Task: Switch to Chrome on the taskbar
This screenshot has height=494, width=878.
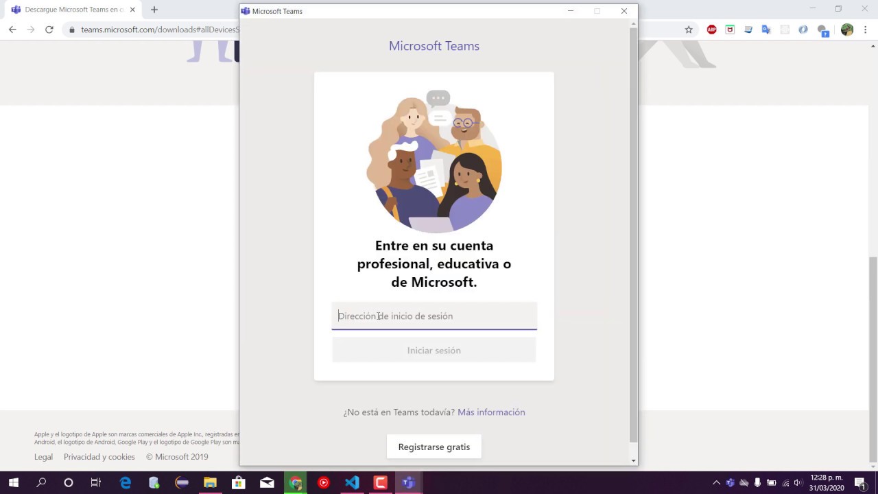Action: 296,483
